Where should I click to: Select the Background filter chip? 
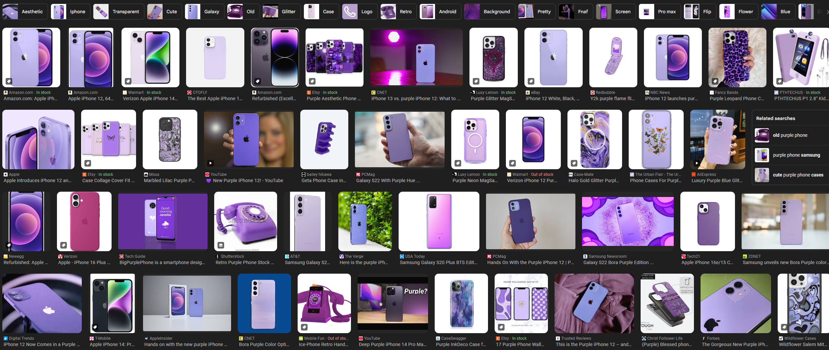pyautogui.click(x=490, y=12)
